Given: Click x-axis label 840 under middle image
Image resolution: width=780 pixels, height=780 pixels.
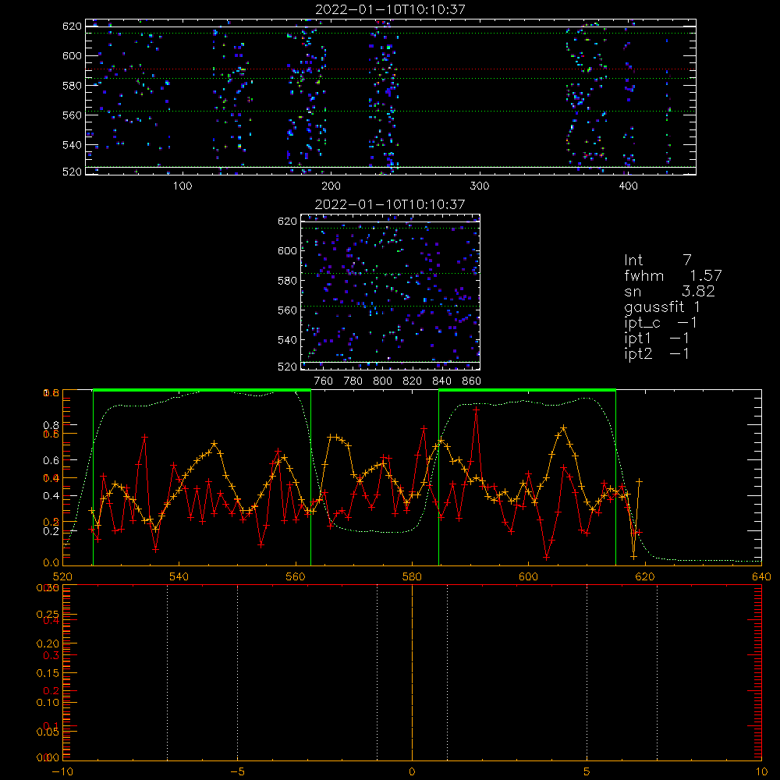Looking at the screenshot, I should point(441,381).
